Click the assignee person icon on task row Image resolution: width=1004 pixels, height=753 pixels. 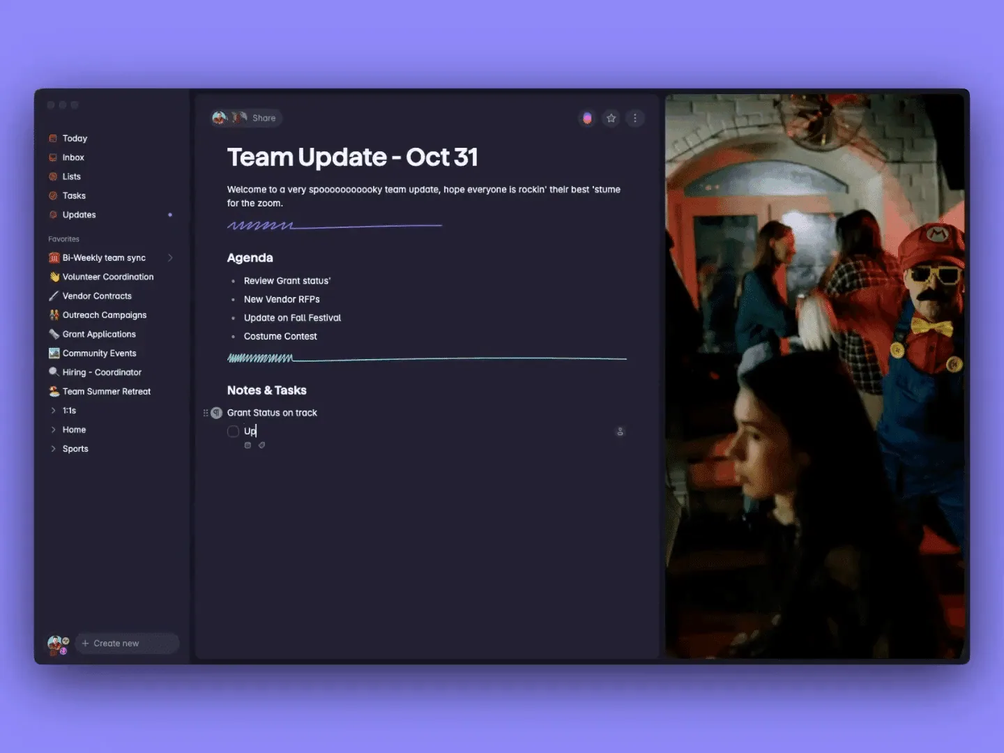[620, 432]
